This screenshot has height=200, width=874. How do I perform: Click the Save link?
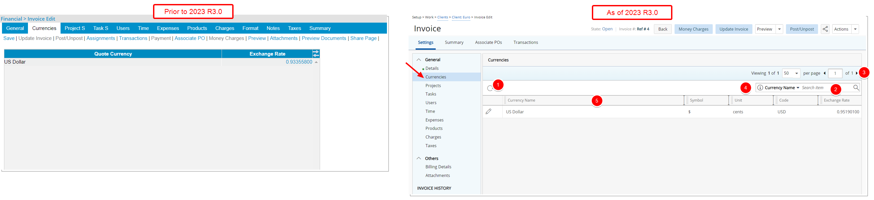pyautogui.click(x=9, y=38)
